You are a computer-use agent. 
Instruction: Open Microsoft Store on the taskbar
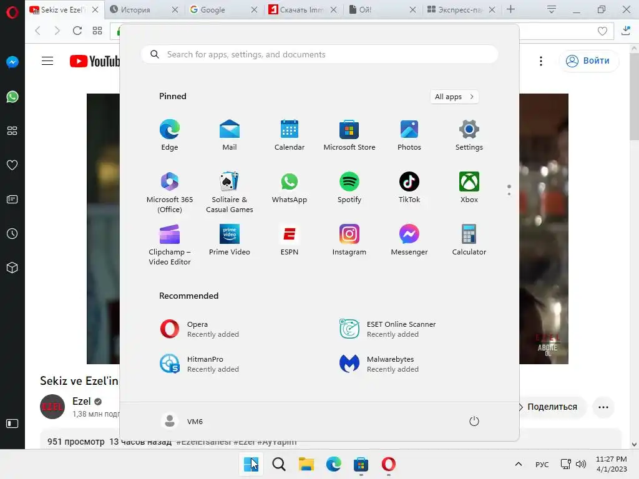(x=361, y=464)
